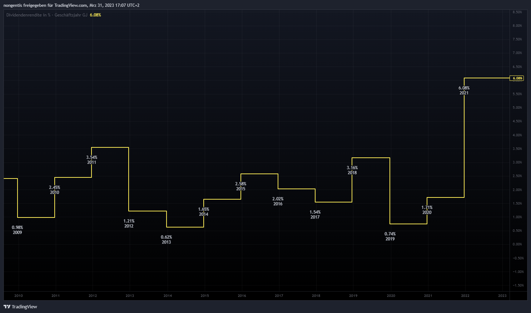Click the 0.98% 2009 data label
This screenshot has height=313, width=531.
point(17,230)
